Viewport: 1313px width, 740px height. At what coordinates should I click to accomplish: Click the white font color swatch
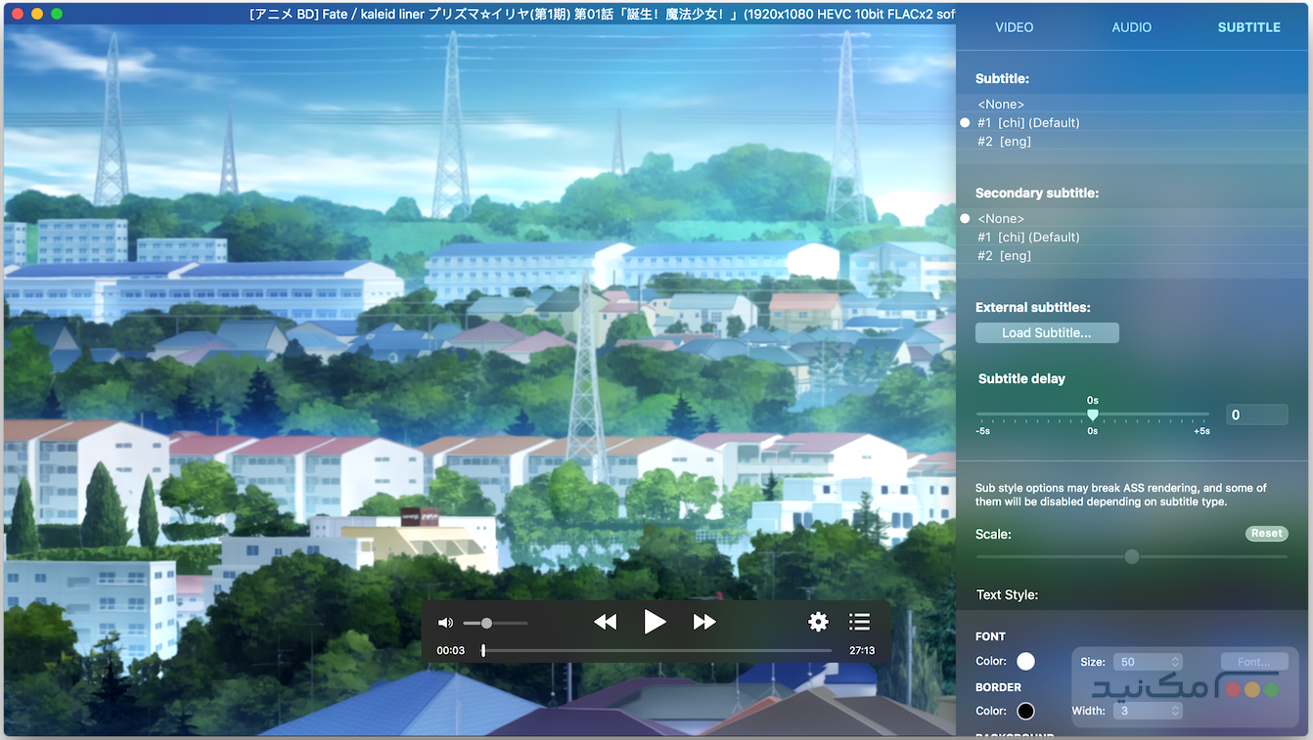(x=1025, y=662)
